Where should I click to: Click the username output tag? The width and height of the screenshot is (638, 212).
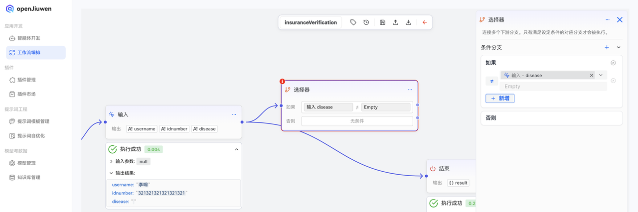pos(142,129)
